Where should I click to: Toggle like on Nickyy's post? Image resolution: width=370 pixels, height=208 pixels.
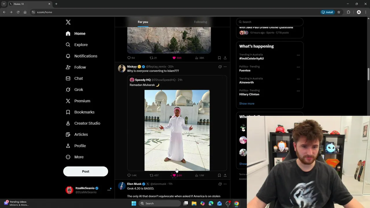click(x=177, y=175)
